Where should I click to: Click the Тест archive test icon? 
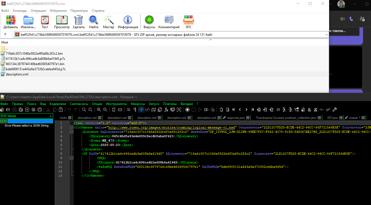(45, 22)
